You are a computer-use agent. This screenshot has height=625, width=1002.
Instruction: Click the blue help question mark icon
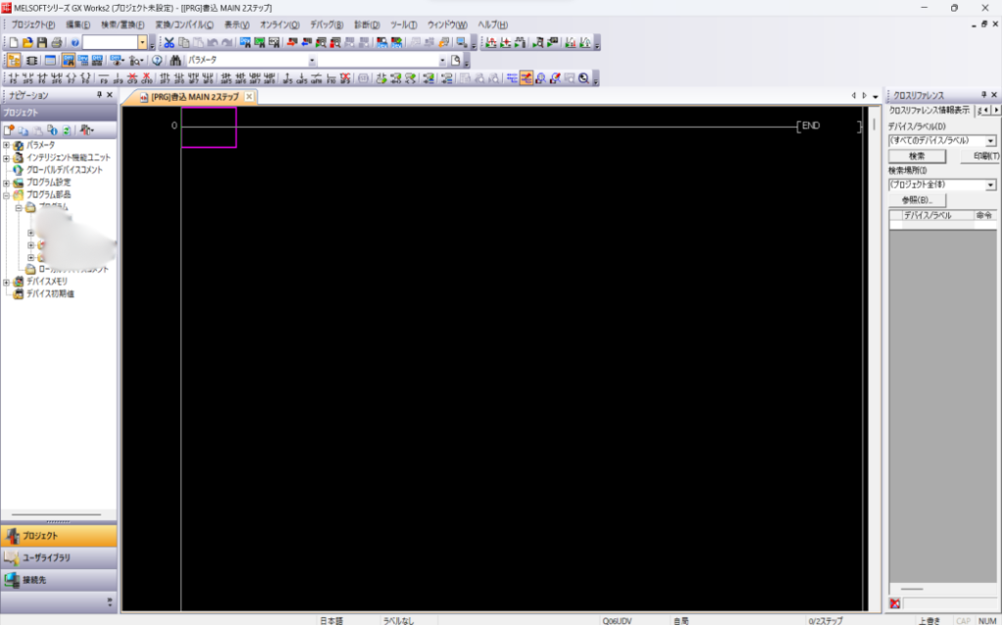74,43
